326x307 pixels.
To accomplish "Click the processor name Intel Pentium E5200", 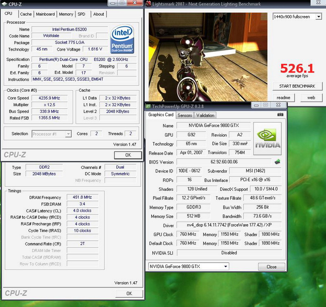I will click(x=69, y=29).
